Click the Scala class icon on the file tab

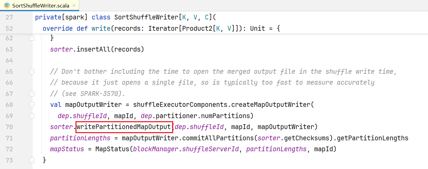tap(6, 6)
